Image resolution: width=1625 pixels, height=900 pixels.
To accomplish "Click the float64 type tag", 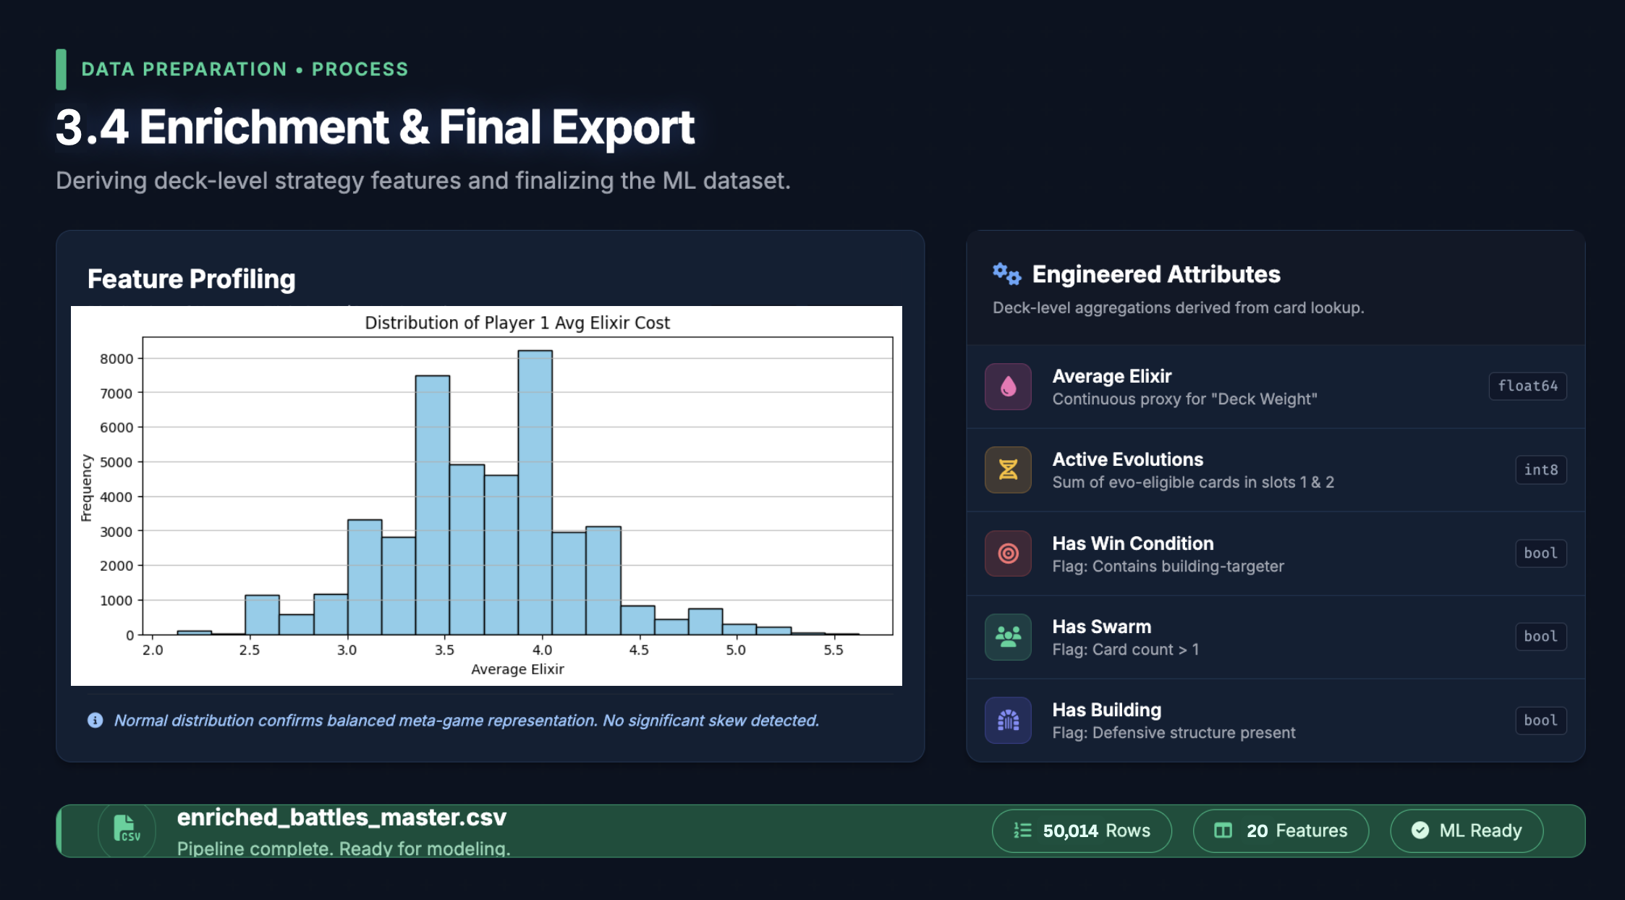I will (1527, 386).
